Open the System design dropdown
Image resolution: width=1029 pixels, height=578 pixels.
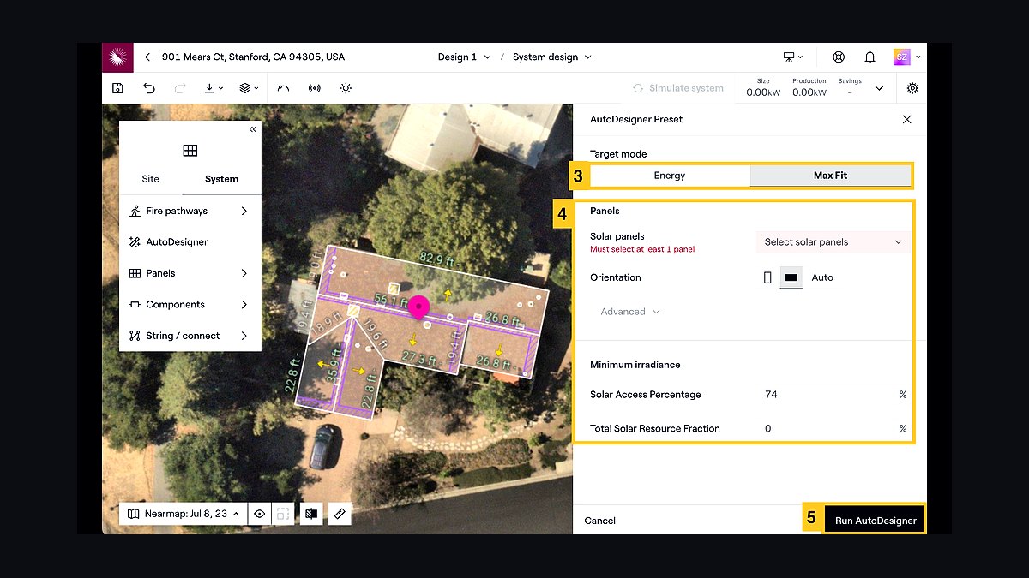(552, 57)
